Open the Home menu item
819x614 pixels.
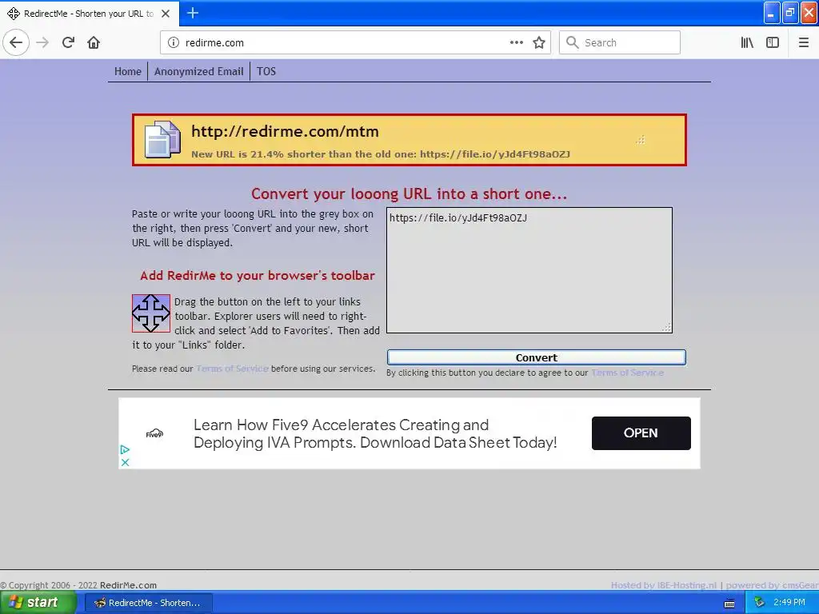click(128, 71)
